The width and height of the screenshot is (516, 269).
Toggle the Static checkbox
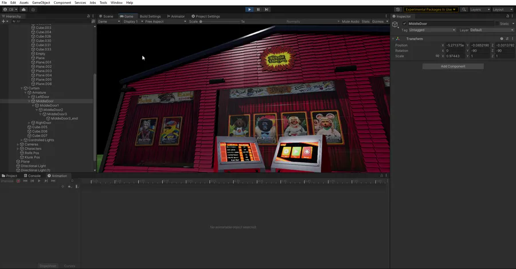pos(497,24)
